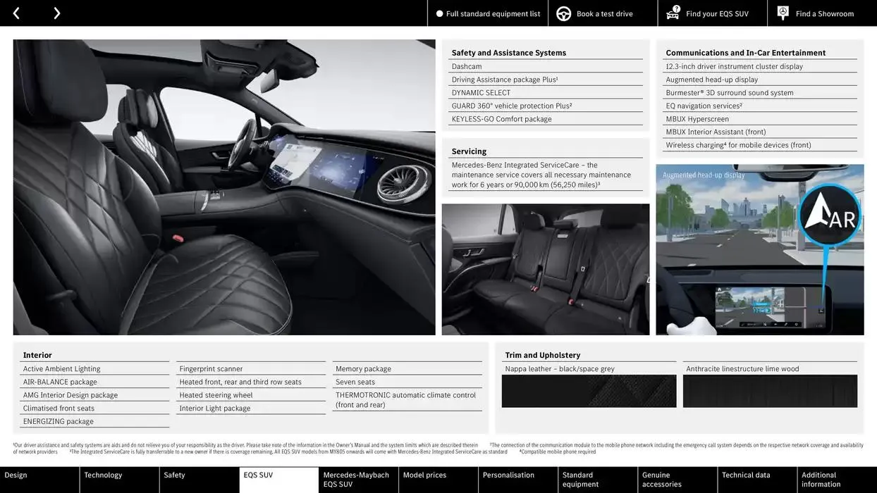Screen dimensions: 877x493
Task: Click the forward navigation chevron
Action: 56,13
